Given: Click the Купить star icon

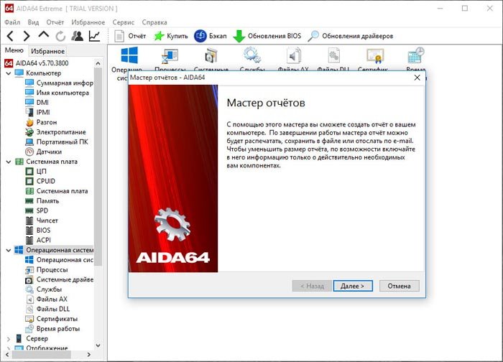Looking at the screenshot, I should (x=159, y=36).
